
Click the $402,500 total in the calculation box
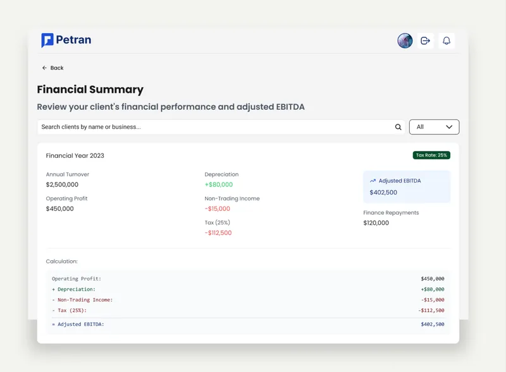coord(433,324)
